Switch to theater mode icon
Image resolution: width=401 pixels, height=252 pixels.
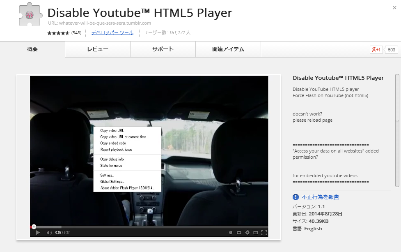[255, 233]
